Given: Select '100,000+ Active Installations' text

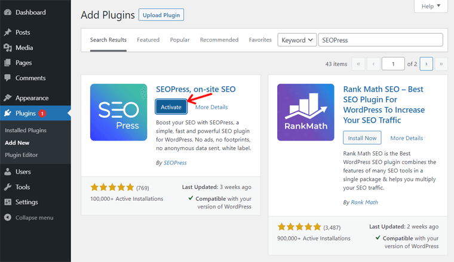Looking at the screenshot, I should [x=127, y=199].
